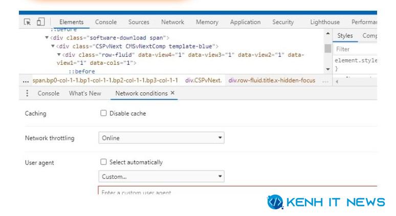Screen dimensions: 396x216
Task: Click the Styles pane left scroll arrow
Action: coord(337,81)
